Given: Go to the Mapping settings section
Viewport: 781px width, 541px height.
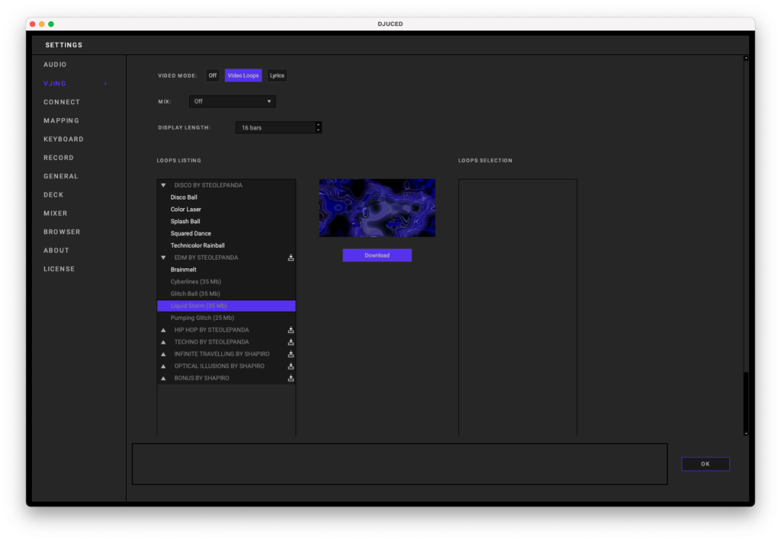Looking at the screenshot, I should point(61,120).
